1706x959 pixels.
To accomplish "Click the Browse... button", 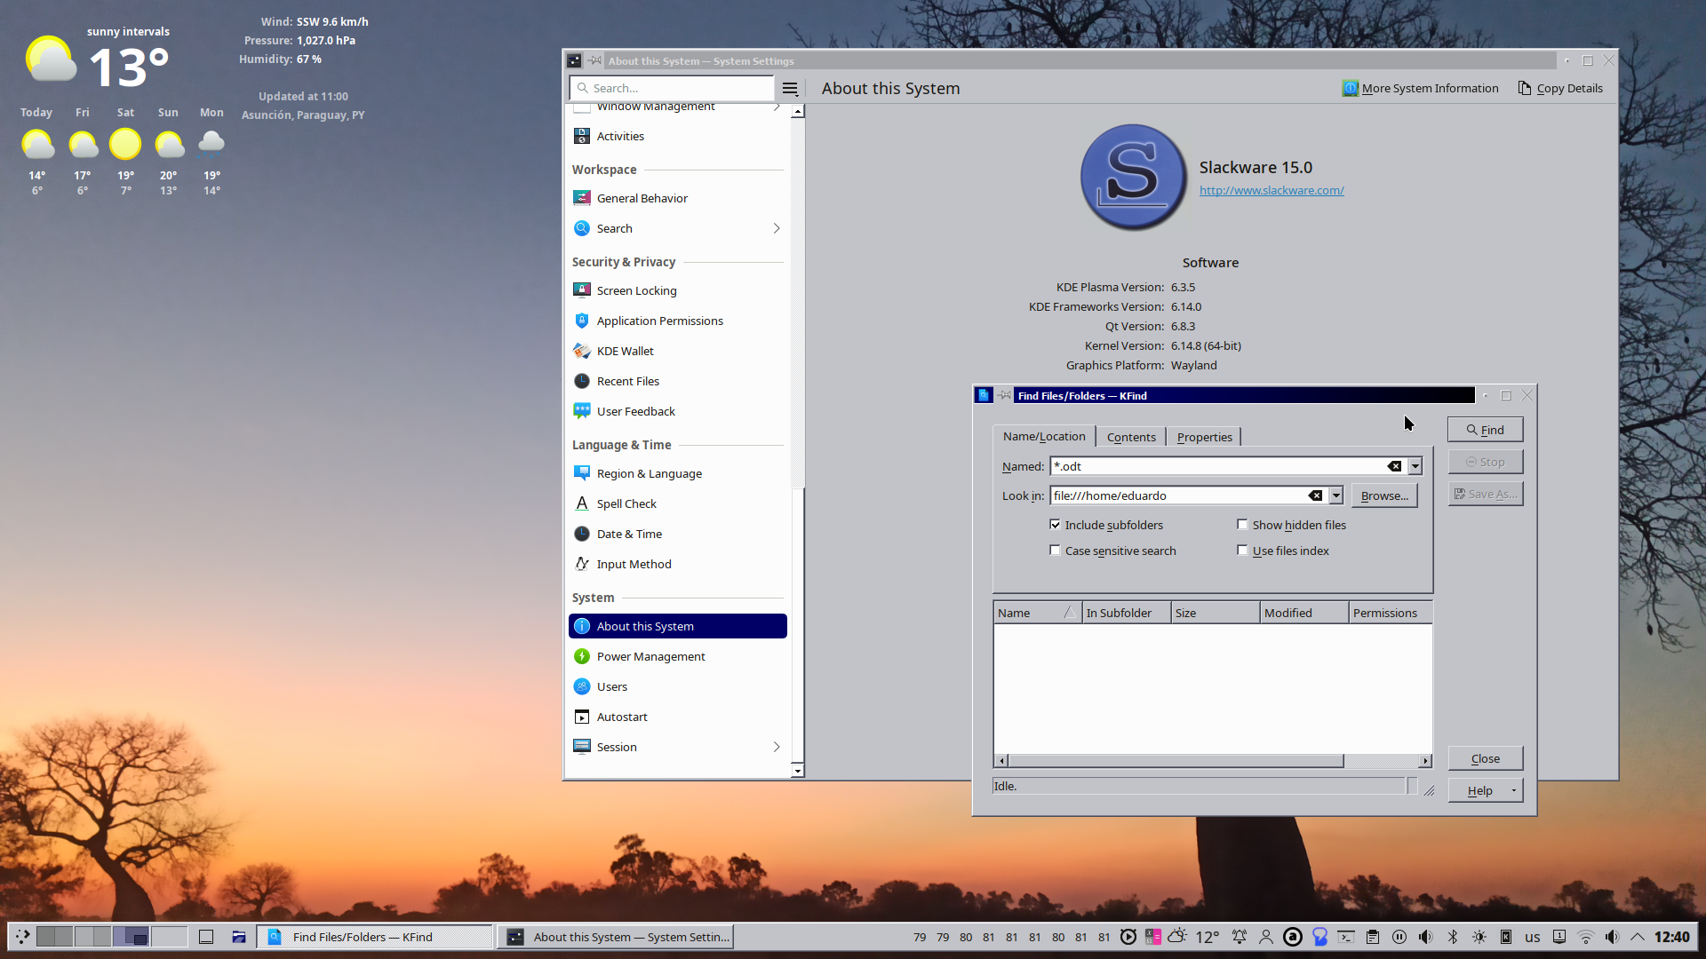I will [1384, 495].
